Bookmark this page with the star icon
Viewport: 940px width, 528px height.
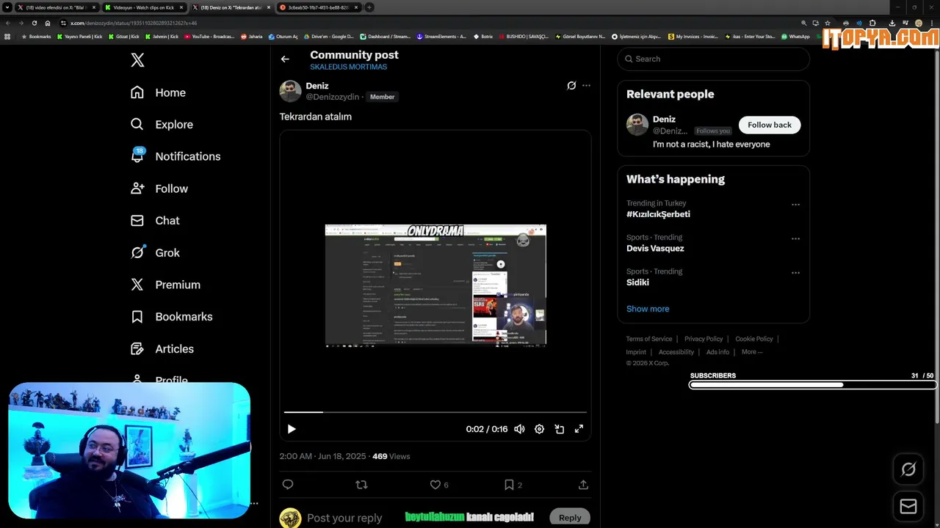(x=828, y=23)
